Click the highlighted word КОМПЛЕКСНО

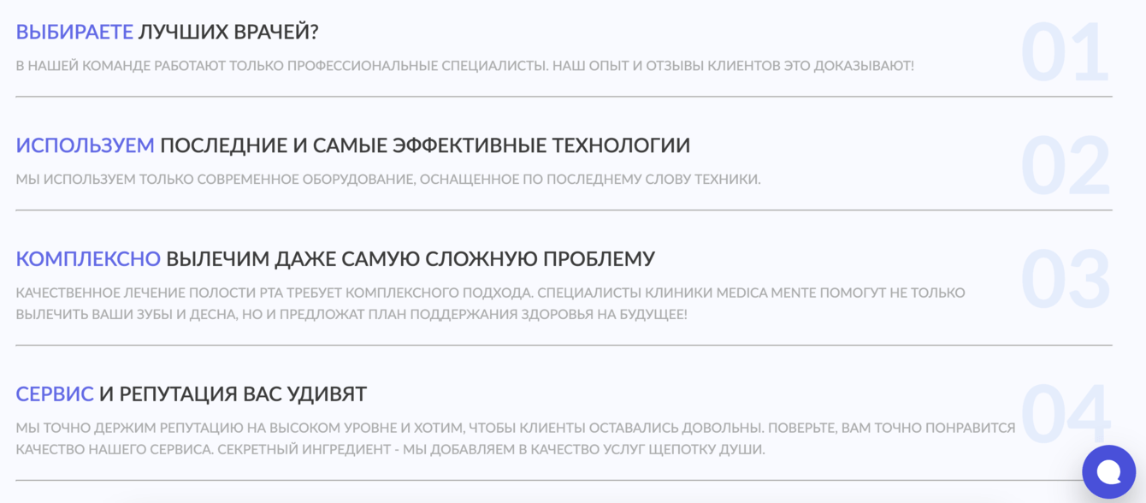88,258
